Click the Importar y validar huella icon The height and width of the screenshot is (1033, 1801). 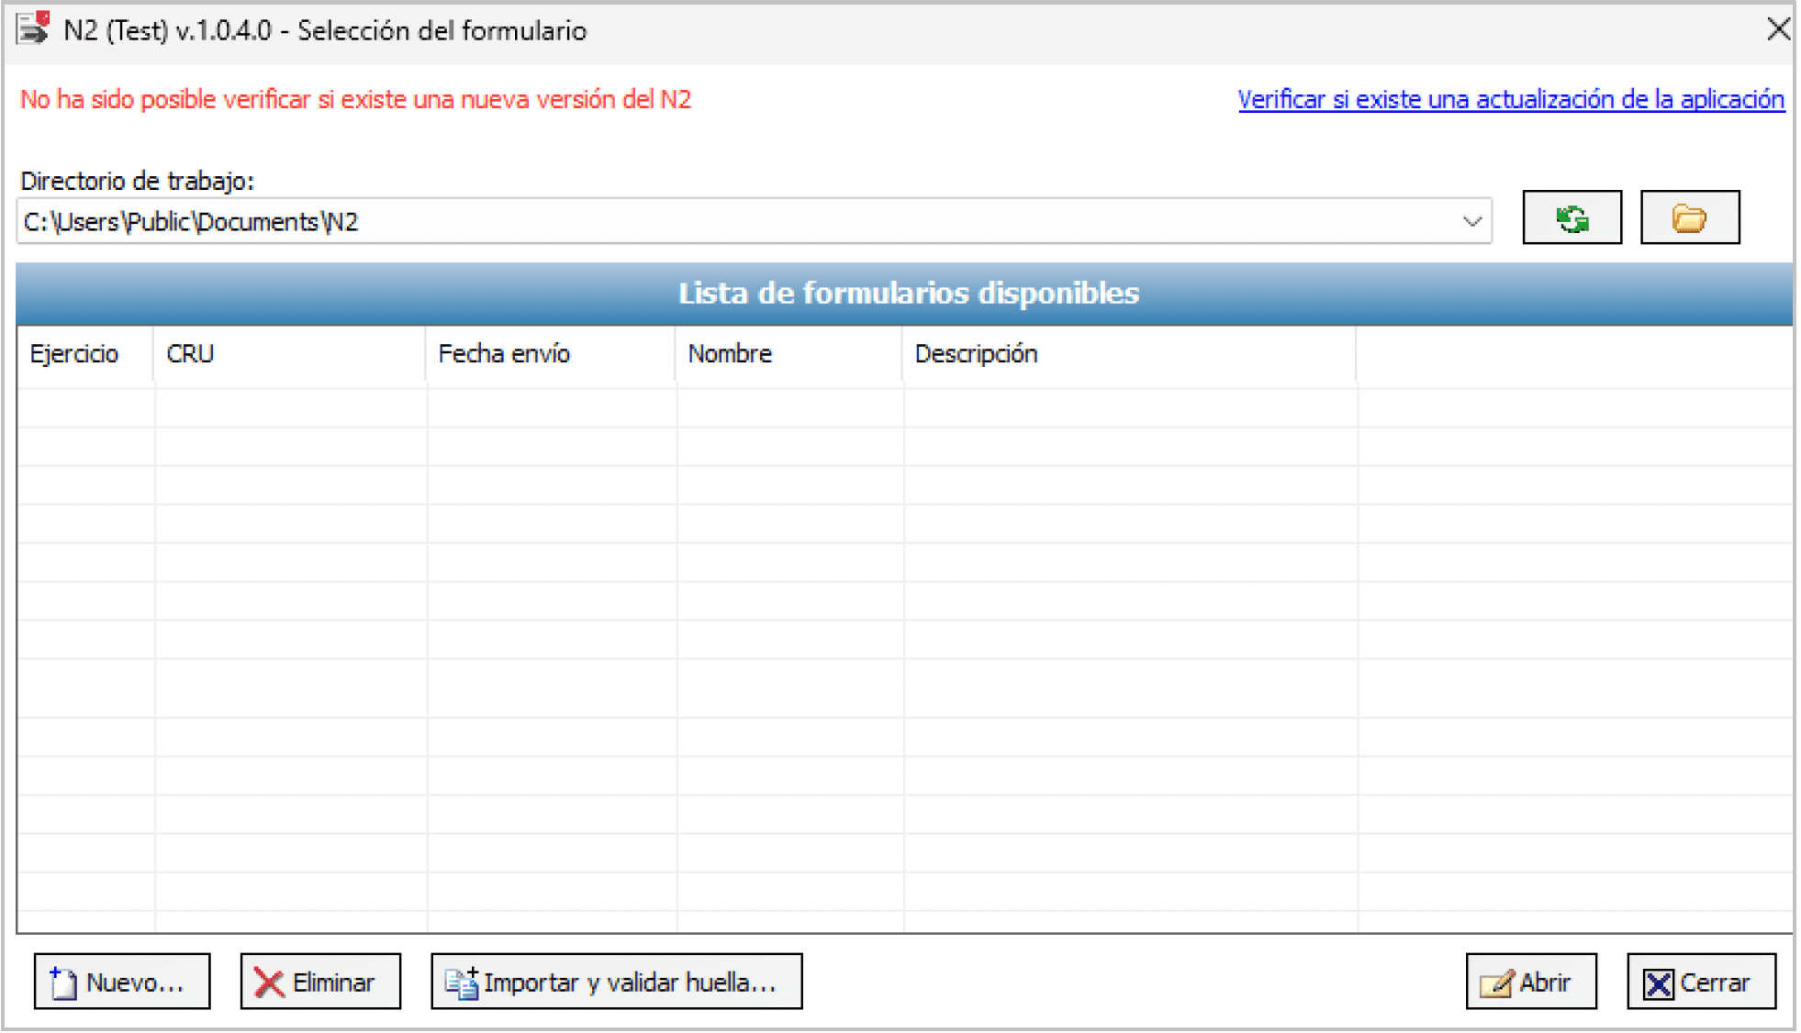[461, 981]
